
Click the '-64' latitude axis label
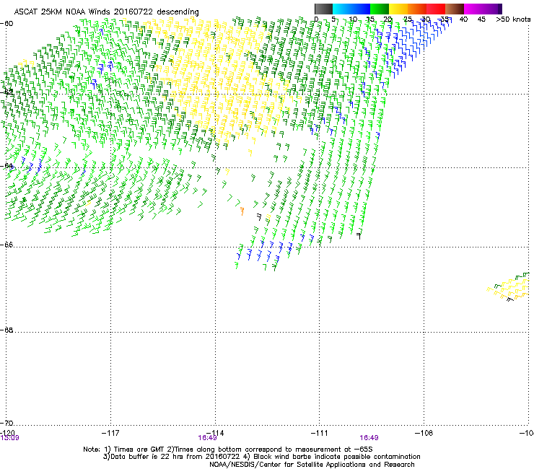[6, 166]
